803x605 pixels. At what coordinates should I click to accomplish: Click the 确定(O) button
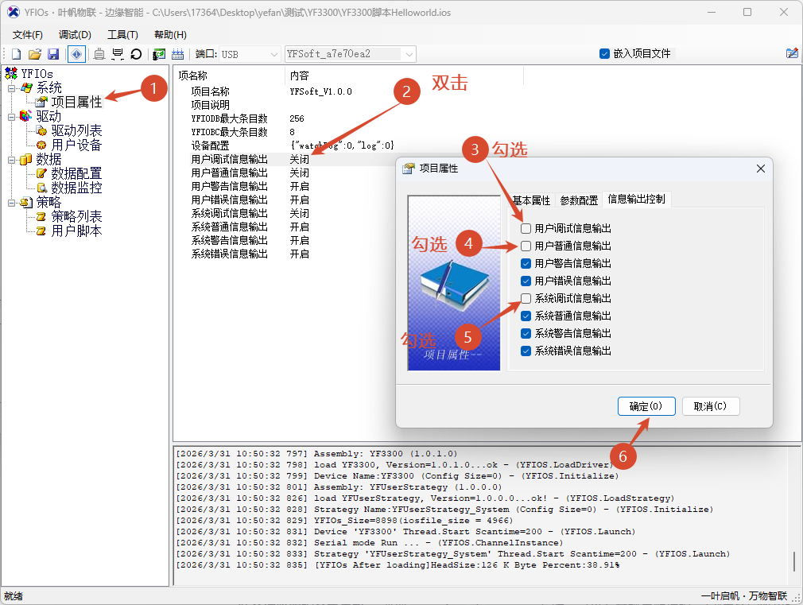[x=646, y=406]
